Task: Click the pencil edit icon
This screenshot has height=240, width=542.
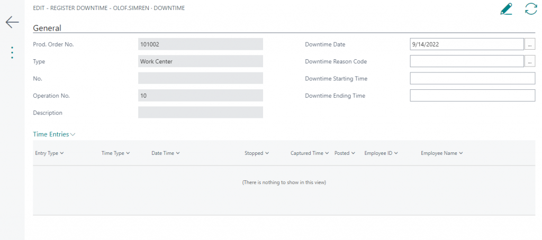Action: [507, 9]
